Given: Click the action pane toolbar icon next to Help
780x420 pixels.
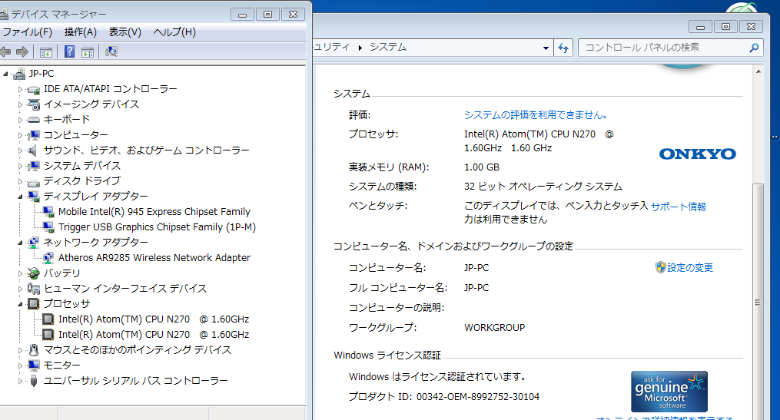Looking at the screenshot, I should (88, 51).
